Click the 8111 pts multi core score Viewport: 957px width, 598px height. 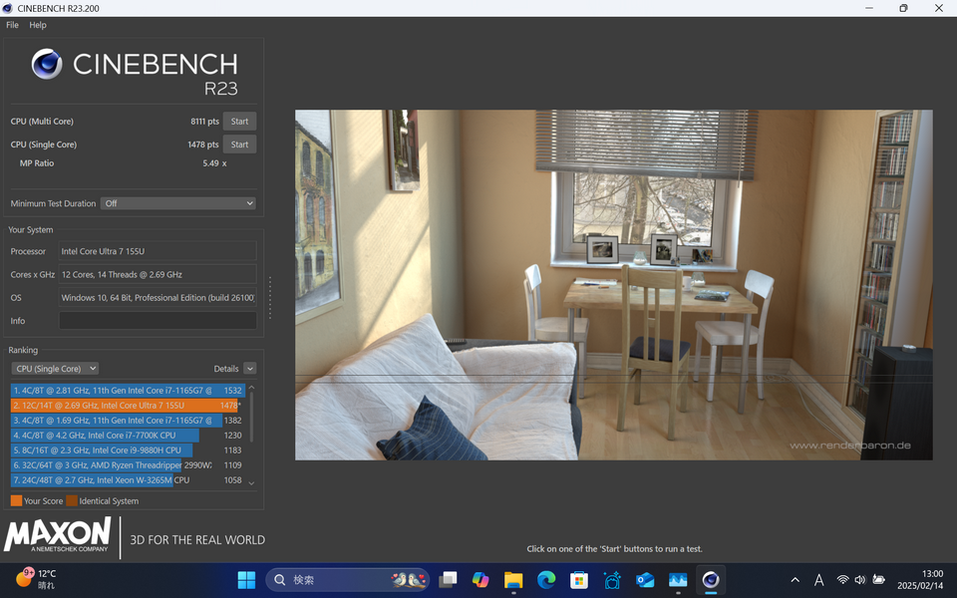pyautogui.click(x=204, y=122)
